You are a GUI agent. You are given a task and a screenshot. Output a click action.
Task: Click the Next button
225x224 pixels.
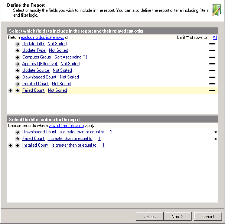pyautogui.click(x=177, y=217)
